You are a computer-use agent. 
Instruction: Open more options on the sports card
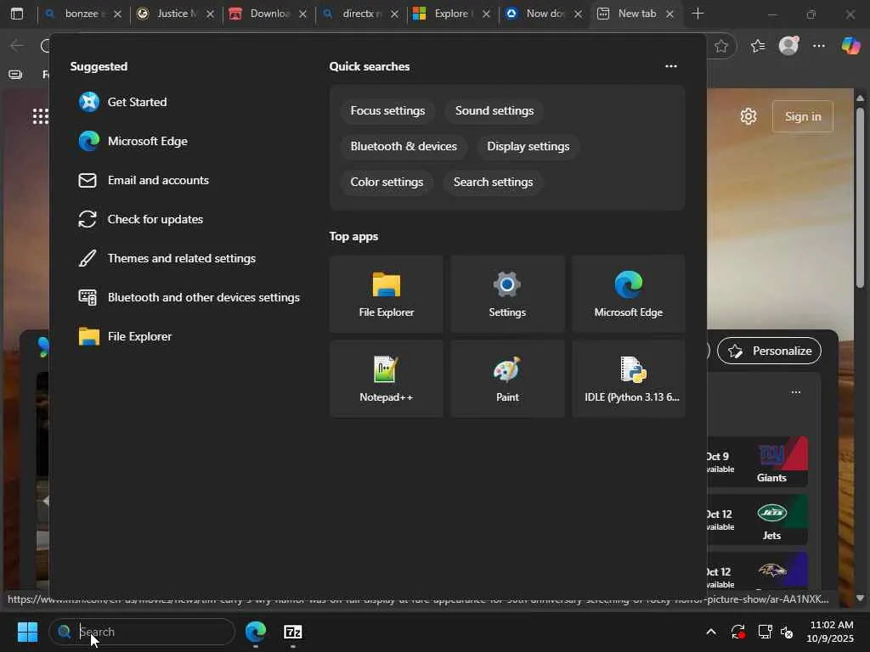tap(795, 392)
